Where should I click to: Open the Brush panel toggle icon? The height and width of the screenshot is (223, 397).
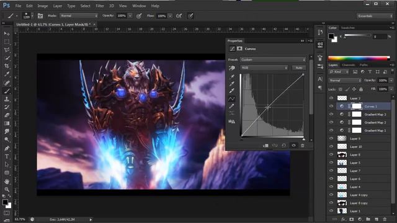pos(40,16)
